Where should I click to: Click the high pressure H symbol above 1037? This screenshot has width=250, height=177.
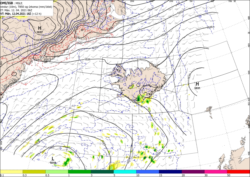(39, 28)
